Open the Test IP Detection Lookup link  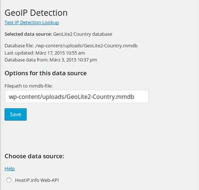[32, 22]
